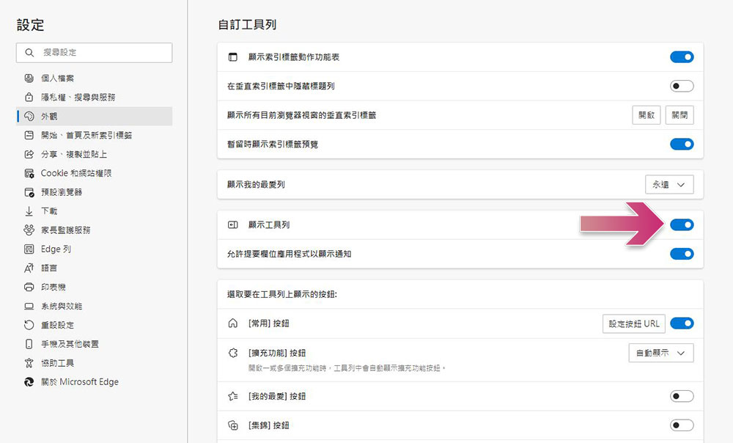Click the lock icon beside 隱私權、搜尋與服務
This screenshot has width=733, height=443.
[x=29, y=98]
